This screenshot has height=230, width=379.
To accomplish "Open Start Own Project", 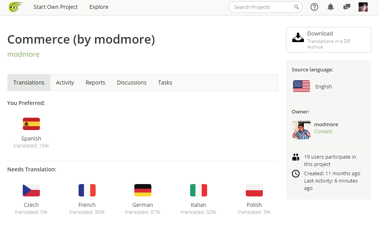I will point(56,7).
